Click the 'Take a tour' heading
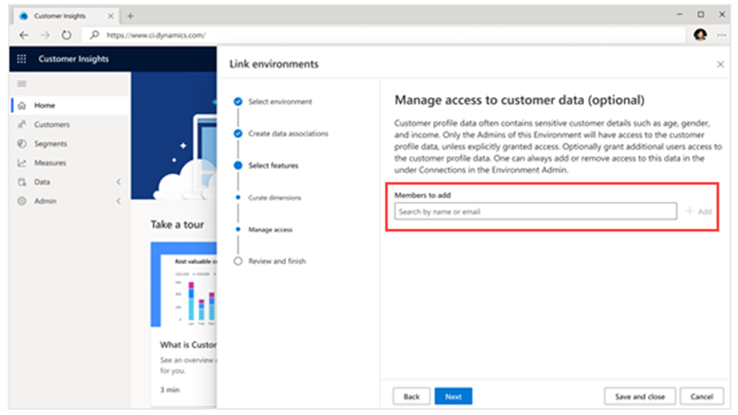 click(178, 225)
